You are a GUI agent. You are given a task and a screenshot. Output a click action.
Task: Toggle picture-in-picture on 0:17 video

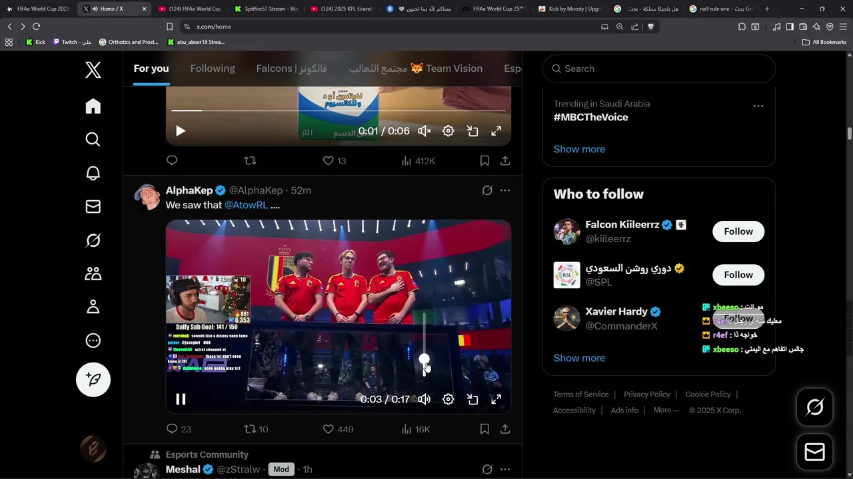(x=472, y=399)
